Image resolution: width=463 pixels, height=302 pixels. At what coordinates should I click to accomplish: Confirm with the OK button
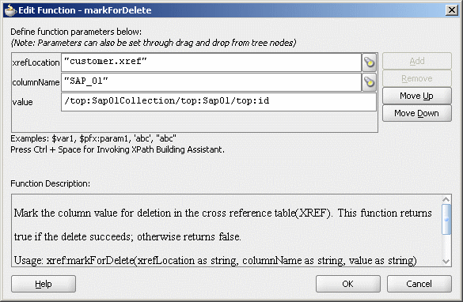347,284
